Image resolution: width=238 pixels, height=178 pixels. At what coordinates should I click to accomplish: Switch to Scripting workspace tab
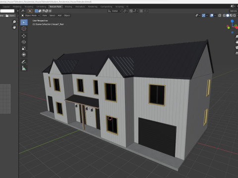pyautogui.click(x=119, y=6)
